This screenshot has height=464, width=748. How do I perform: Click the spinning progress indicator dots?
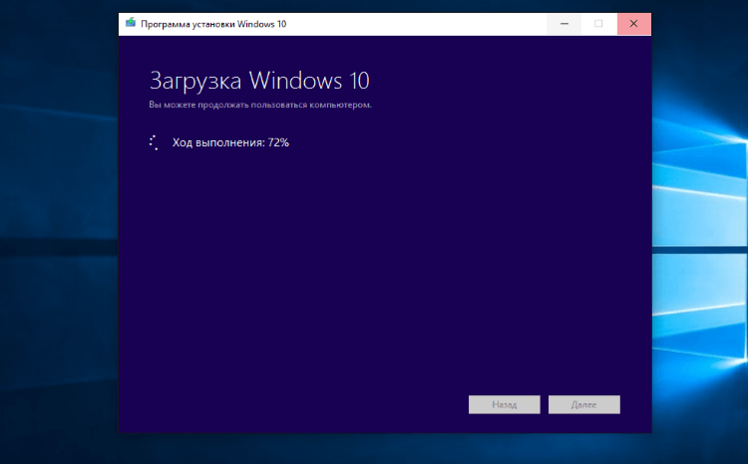coord(154,142)
